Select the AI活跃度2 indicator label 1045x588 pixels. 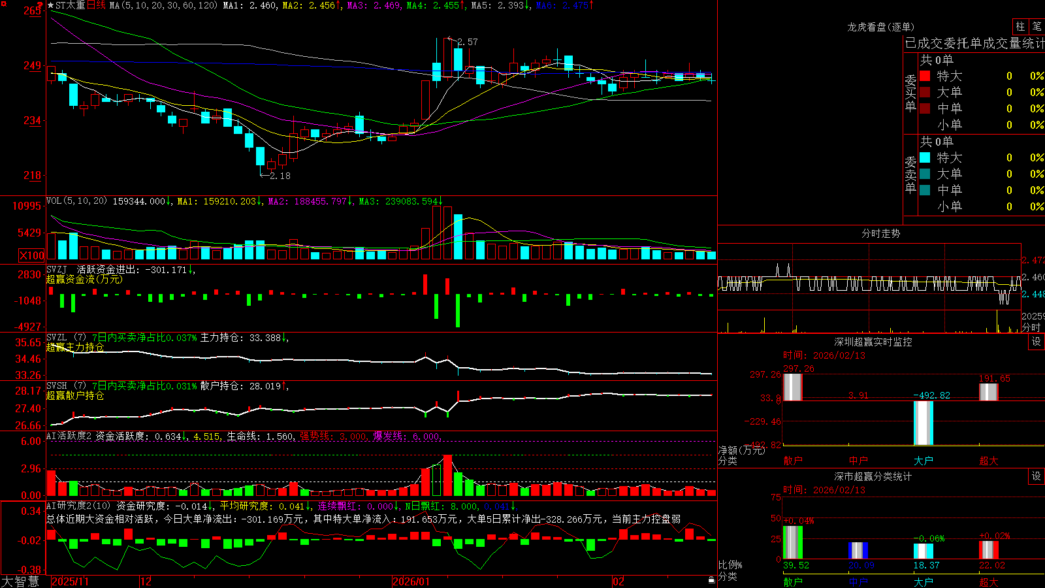(x=69, y=436)
